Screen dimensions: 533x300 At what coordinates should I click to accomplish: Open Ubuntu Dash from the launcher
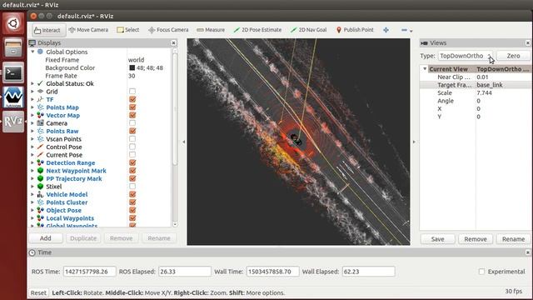pos(13,23)
